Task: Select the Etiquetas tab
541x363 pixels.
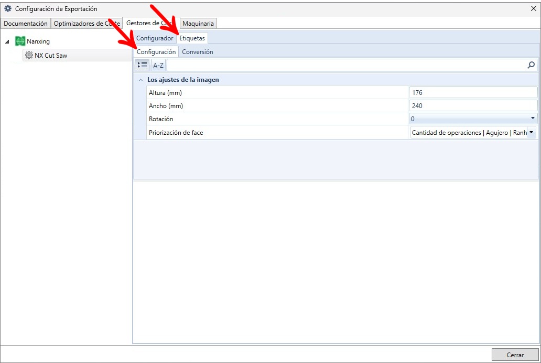Action: coord(192,38)
